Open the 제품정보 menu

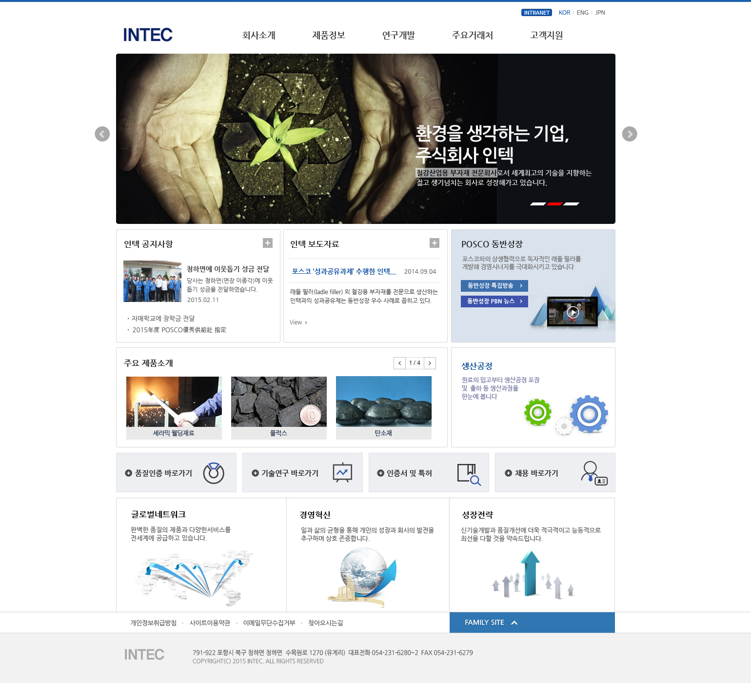(329, 35)
